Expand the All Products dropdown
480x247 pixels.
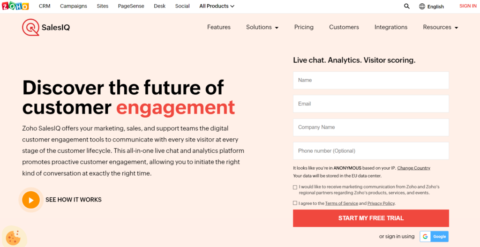click(217, 6)
